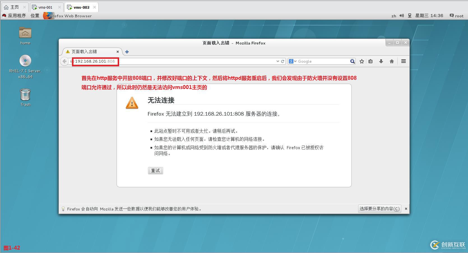Open Firefox hamburger menu

403,61
